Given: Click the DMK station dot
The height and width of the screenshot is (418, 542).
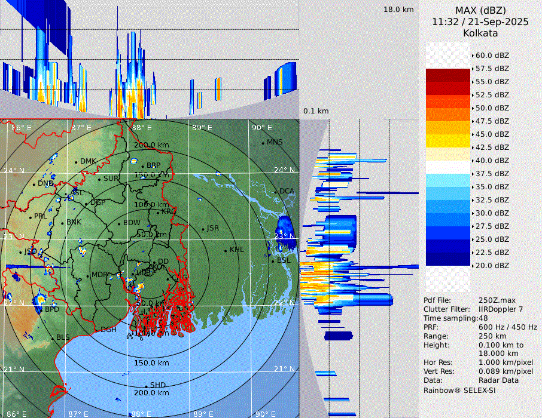Looking at the screenshot, I should pos(76,162).
